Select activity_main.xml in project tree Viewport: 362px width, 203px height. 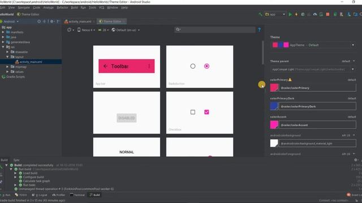coord(31,61)
